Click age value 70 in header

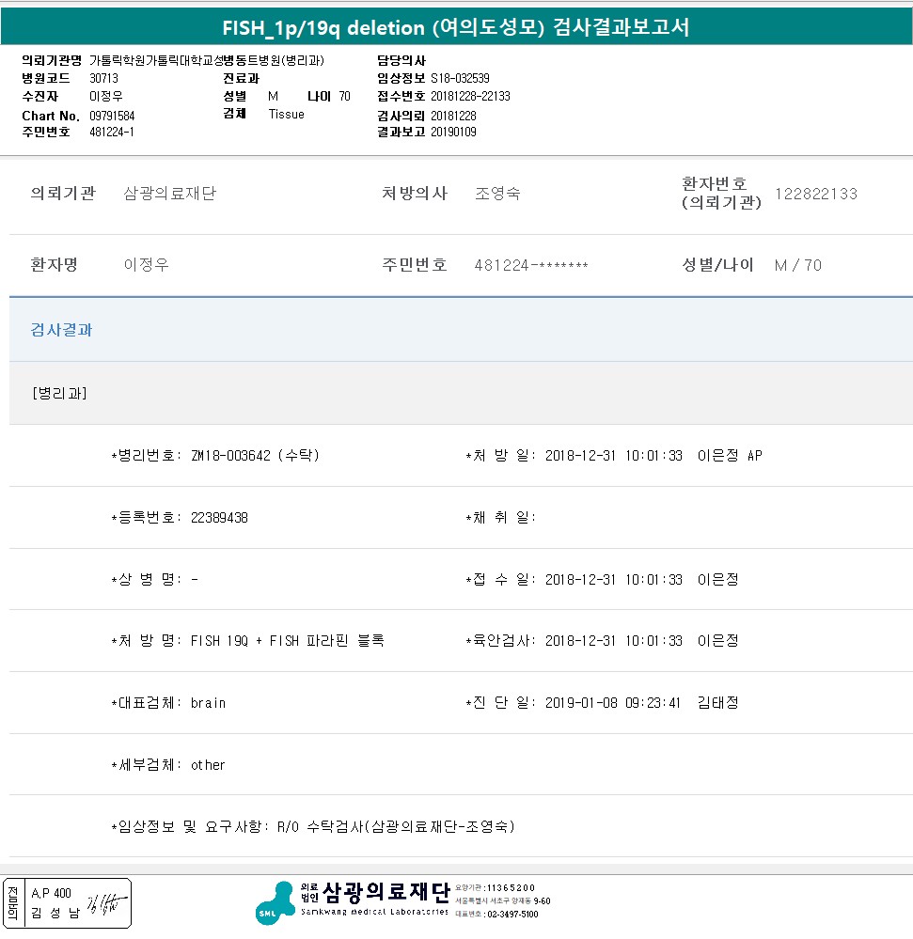point(344,97)
